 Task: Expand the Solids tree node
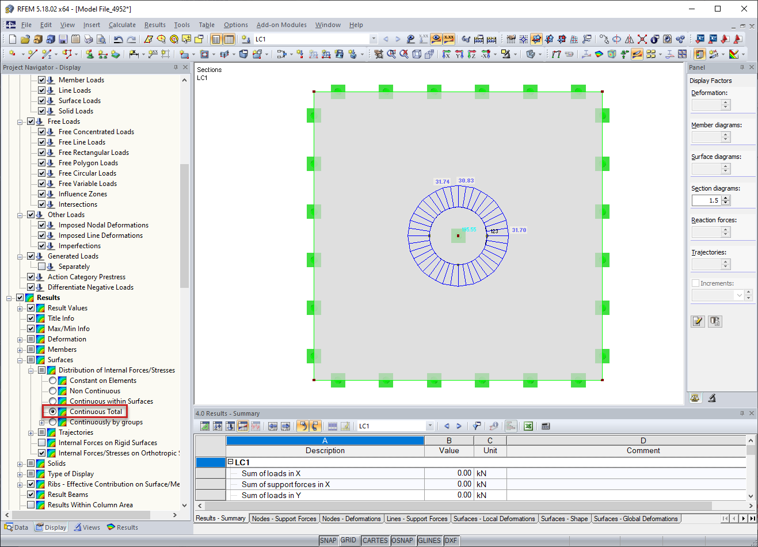[20, 464]
